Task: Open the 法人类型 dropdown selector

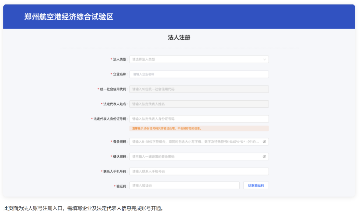Action: (199, 59)
